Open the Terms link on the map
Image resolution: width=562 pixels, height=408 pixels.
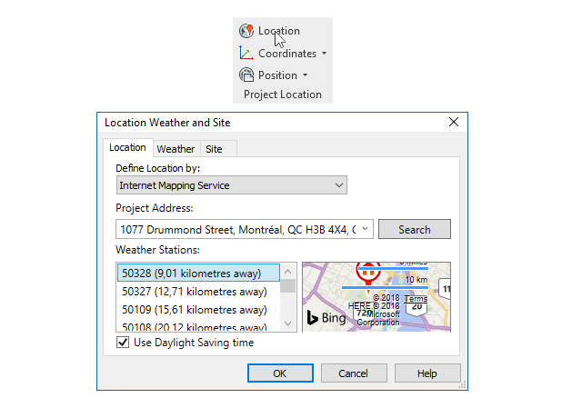[x=416, y=299]
